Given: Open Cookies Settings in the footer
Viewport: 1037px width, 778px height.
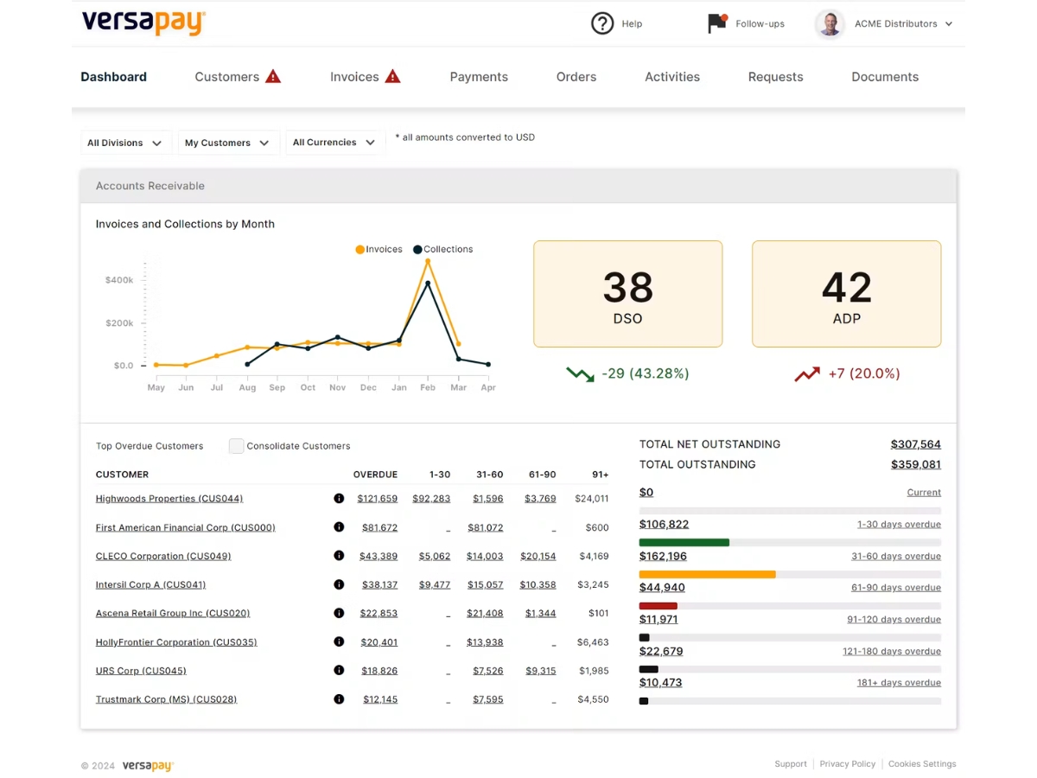Looking at the screenshot, I should coord(922,764).
